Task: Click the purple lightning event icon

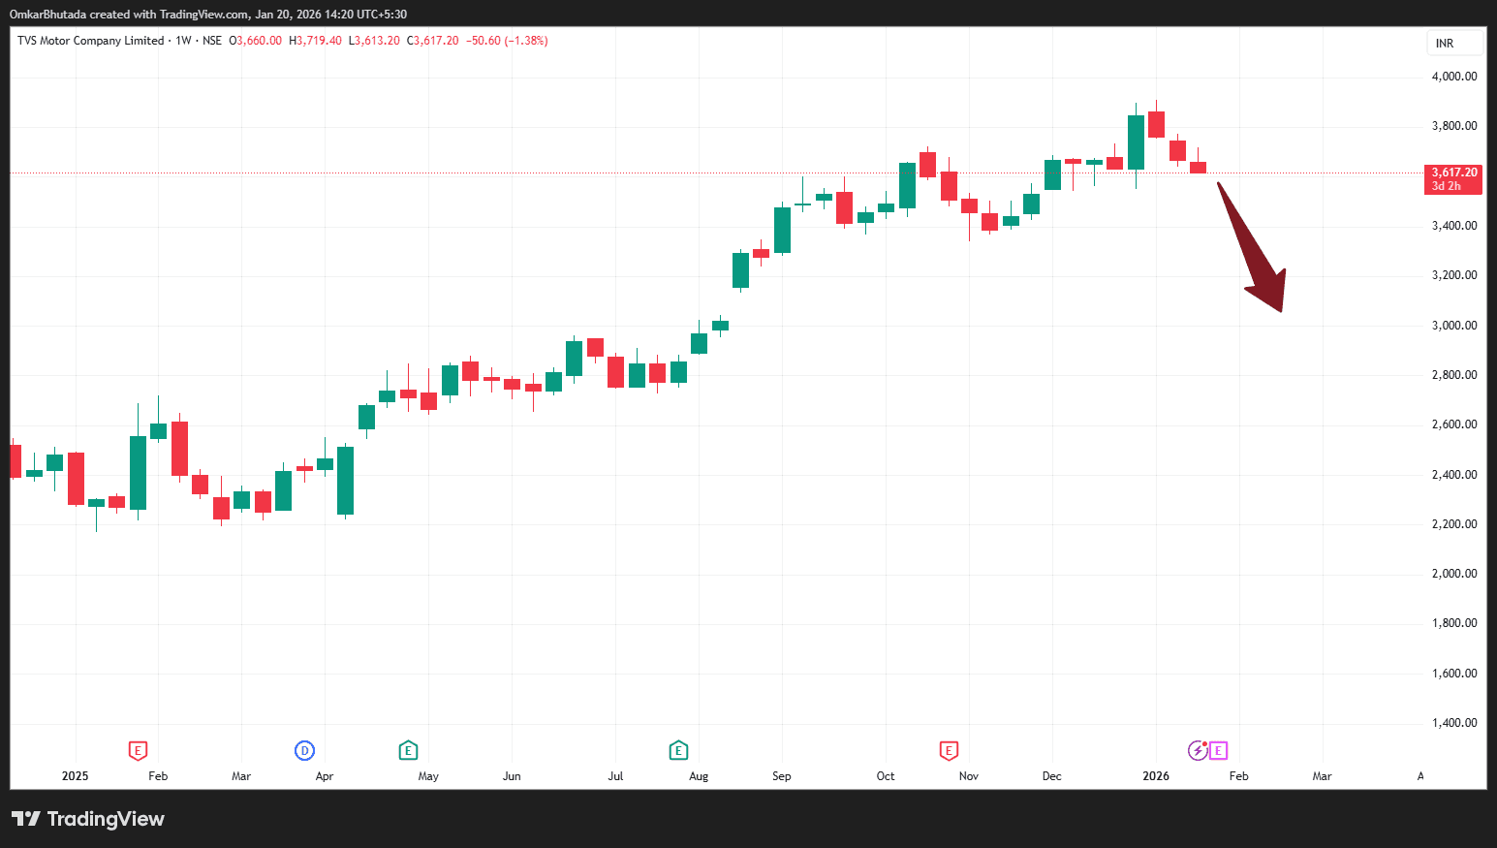Action: 1198,750
